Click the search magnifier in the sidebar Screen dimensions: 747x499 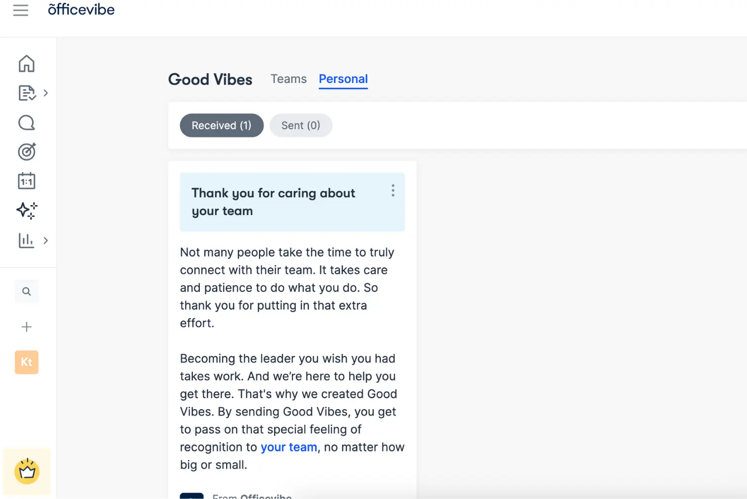(x=26, y=291)
